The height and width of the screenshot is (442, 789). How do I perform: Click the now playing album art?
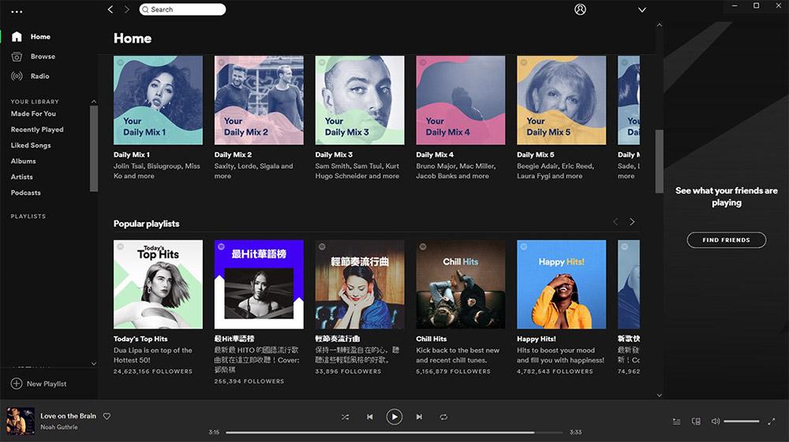[21, 421]
